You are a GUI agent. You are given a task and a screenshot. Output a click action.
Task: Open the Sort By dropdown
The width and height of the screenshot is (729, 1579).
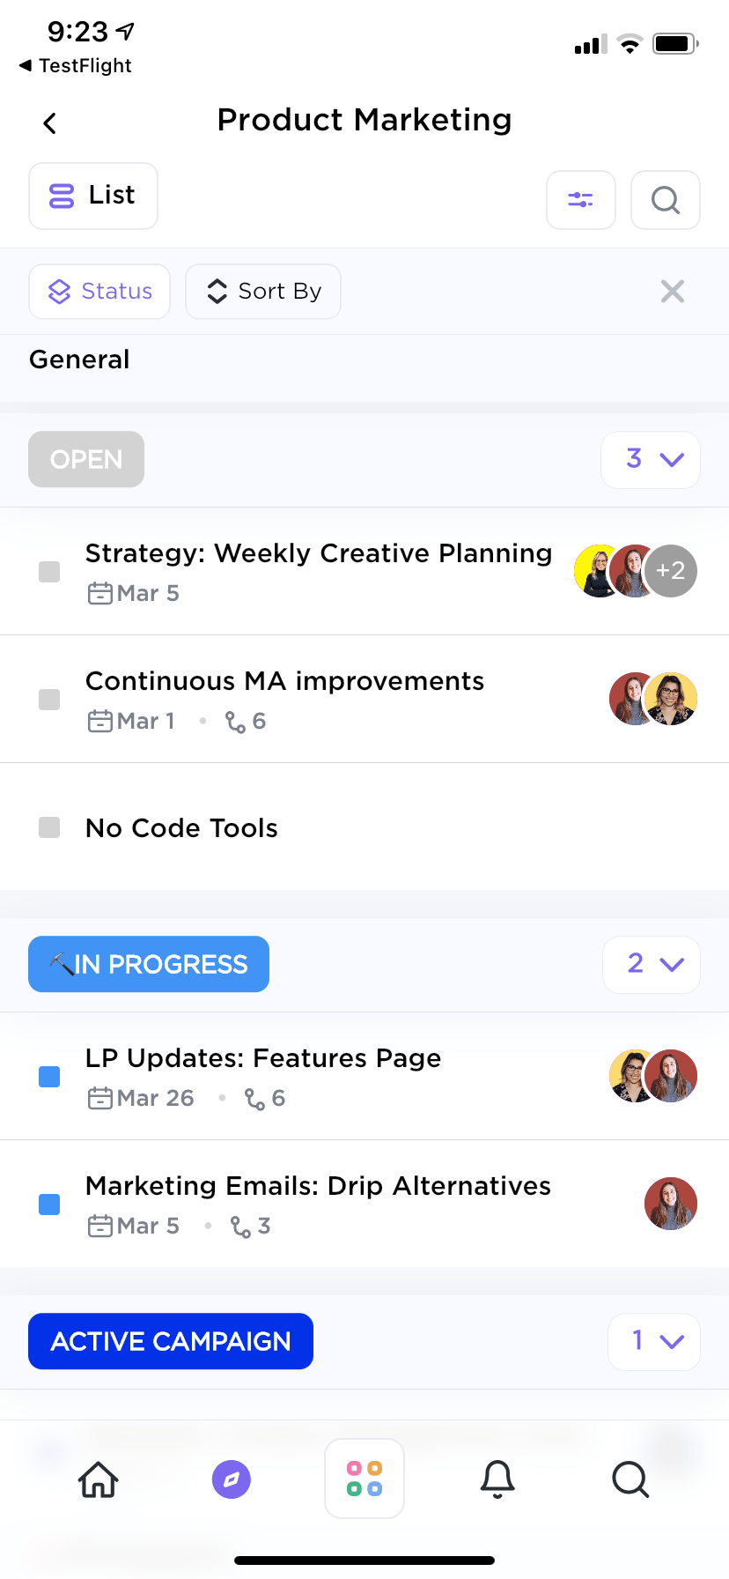tap(263, 291)
